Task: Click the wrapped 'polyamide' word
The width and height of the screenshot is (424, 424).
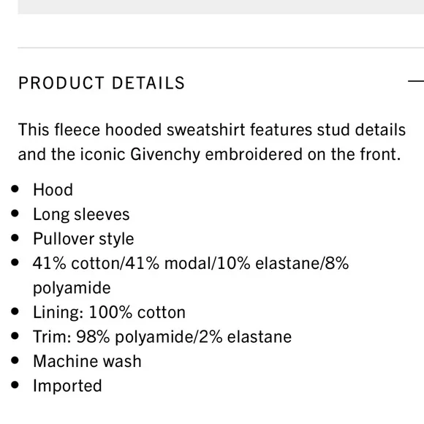Action: pos(72,288)
